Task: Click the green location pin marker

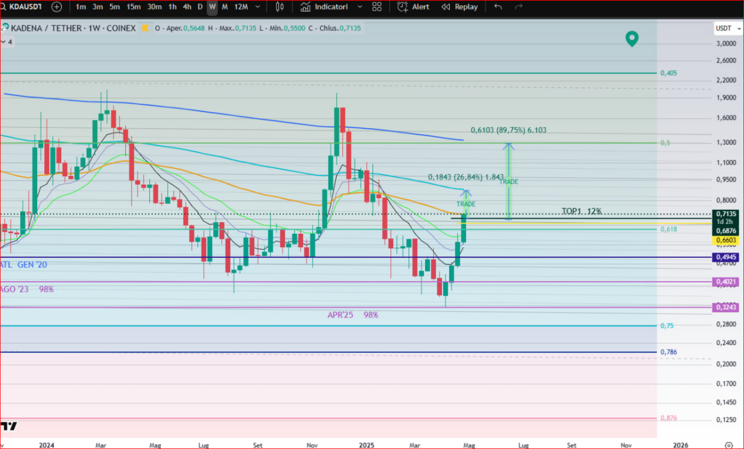Action: tap(632, 38)
